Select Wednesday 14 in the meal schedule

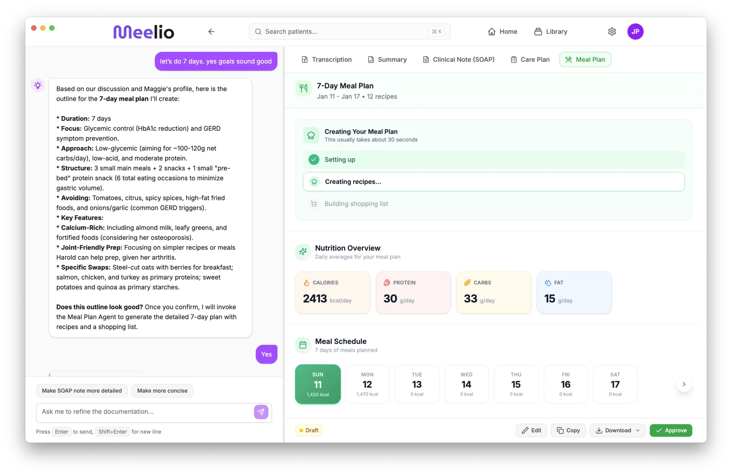(466, 384)
